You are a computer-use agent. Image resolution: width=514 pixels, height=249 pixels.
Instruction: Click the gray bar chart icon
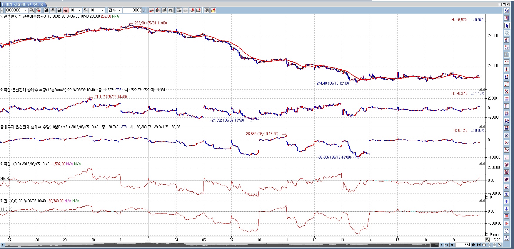point(164,10)
